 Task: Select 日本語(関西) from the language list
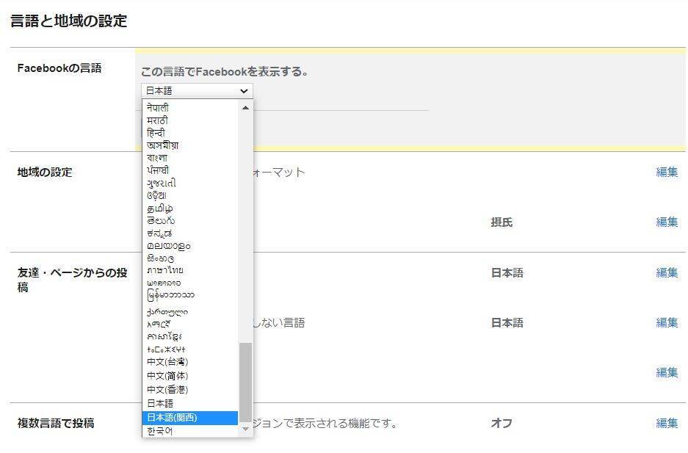click(190, 418)
